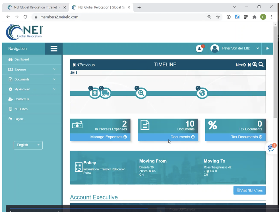Click the 2018 timeline year label
The image size is (279, 212).
coord(74,72)
